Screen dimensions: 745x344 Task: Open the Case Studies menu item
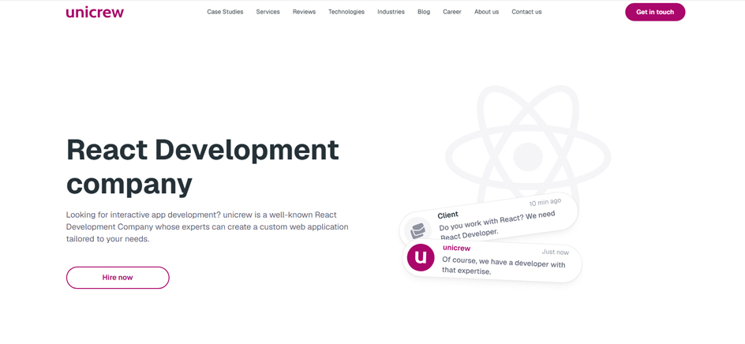coord(225,12)
